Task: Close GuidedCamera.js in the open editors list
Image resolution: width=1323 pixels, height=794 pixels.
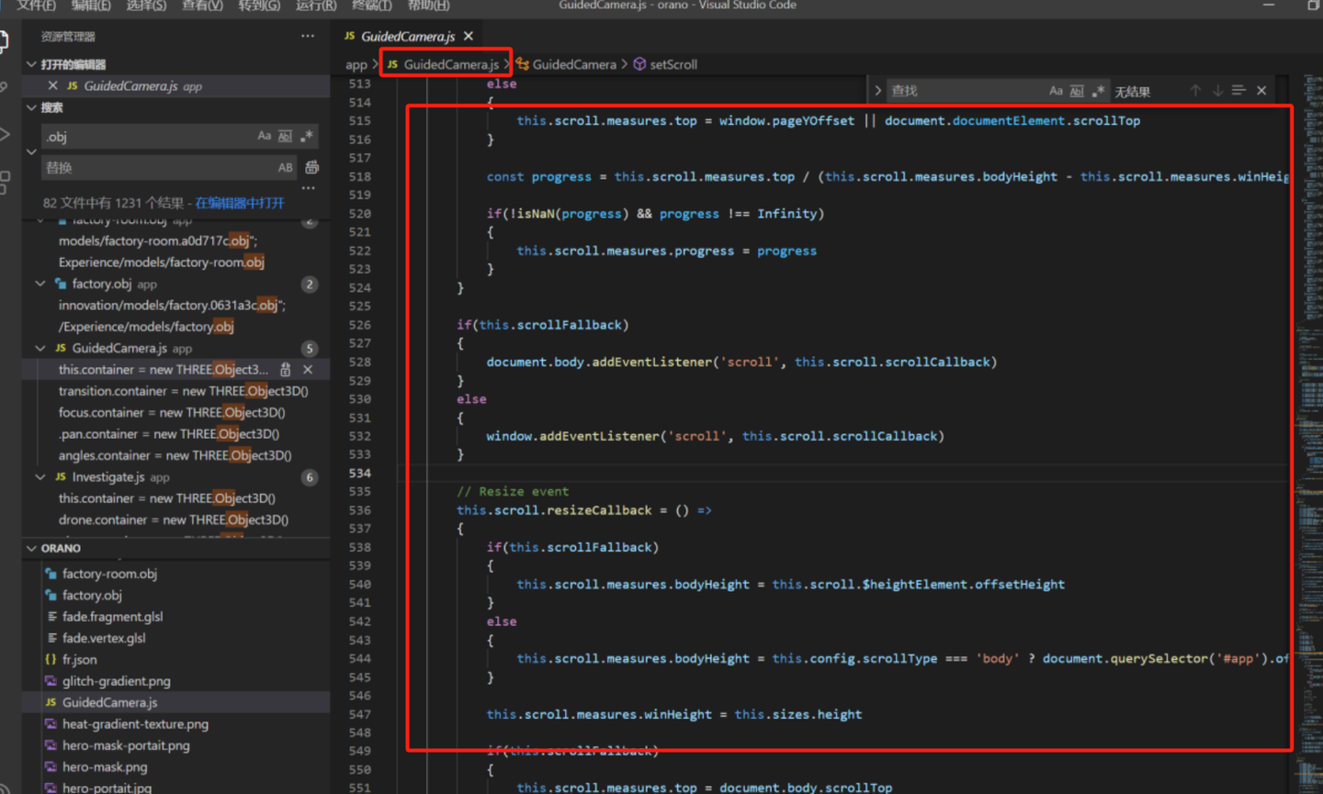Action: [52, 85]
